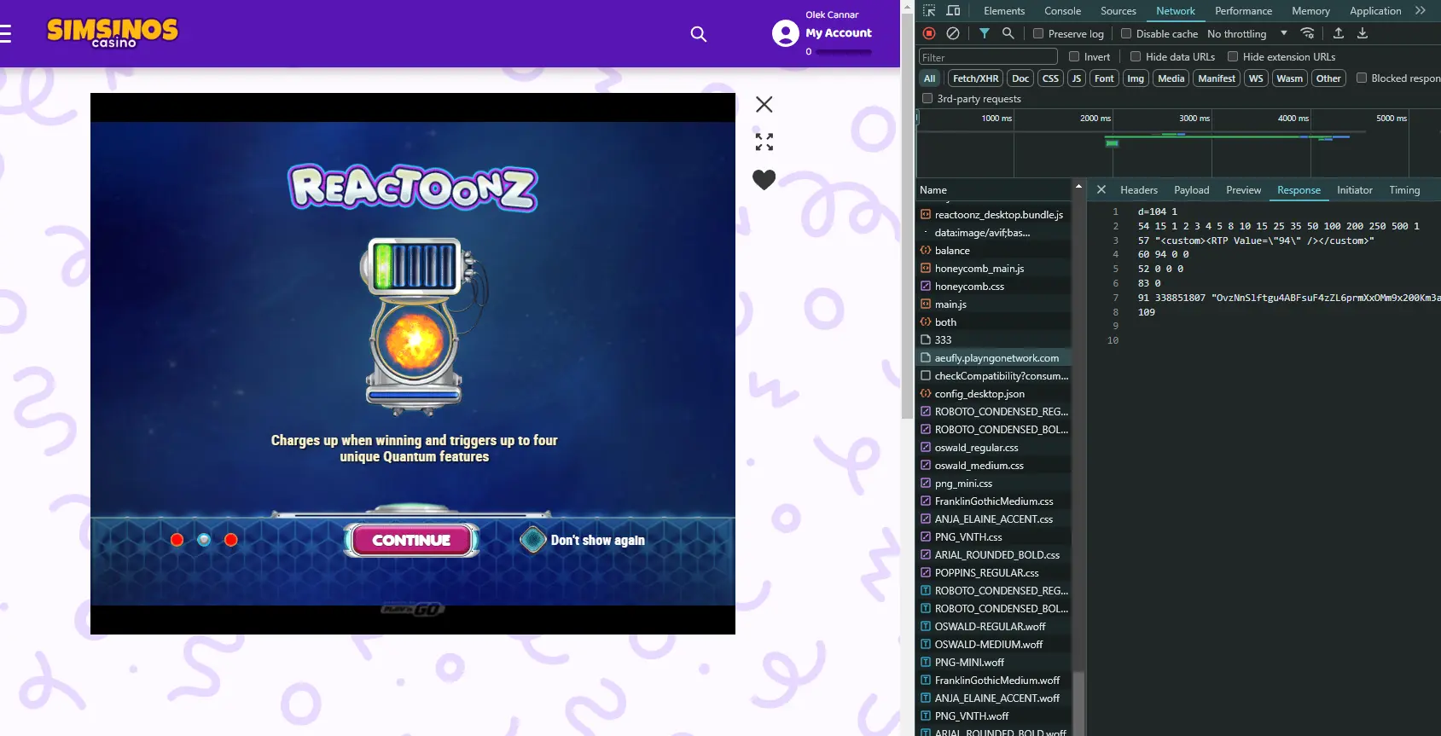
Task: Filter requests by Fetch/XHR
Action: [975, 78]
